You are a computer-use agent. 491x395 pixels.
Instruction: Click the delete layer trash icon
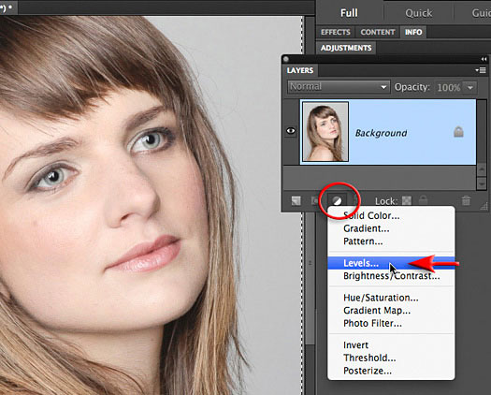[x=466, y=200]
